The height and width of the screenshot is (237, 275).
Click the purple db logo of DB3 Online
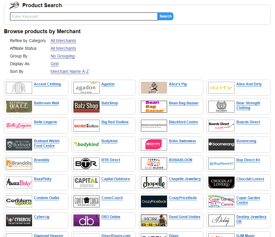[x=87, y=220]
